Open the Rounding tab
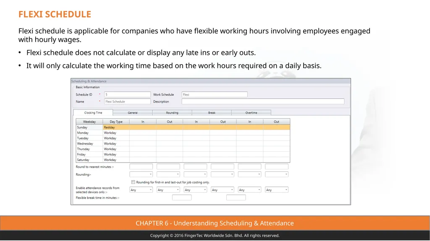The image size is (430, 241). 172,113
